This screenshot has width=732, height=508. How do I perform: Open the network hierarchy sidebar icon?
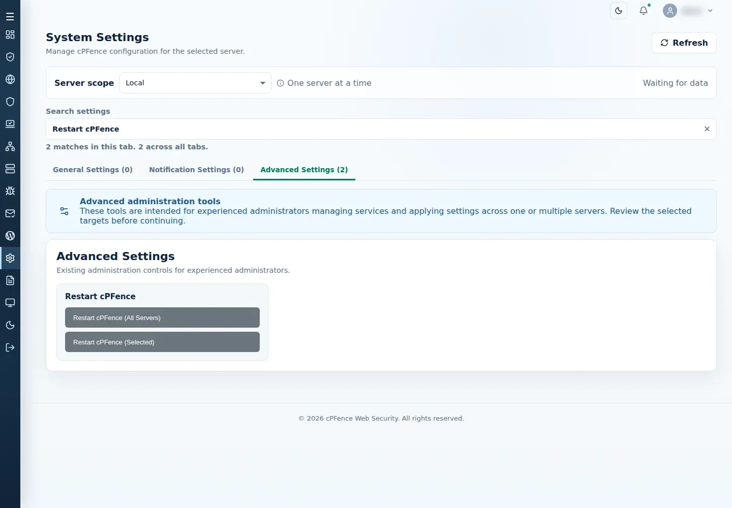(10, 146)
